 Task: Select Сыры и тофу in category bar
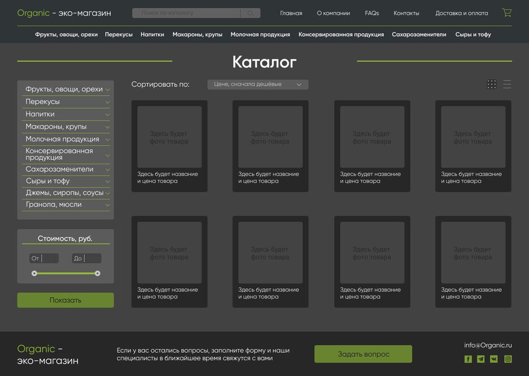tap(473, 35)
